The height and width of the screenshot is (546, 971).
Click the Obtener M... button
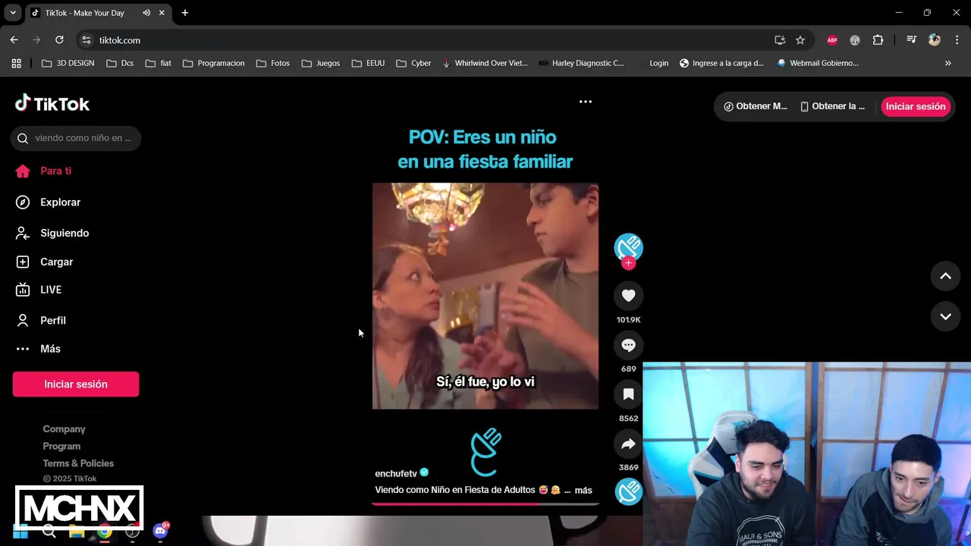(x=756, y=106)
